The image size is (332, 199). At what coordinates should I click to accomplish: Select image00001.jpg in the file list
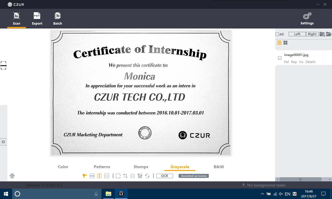pyautogui.click(x=296, y=55)
